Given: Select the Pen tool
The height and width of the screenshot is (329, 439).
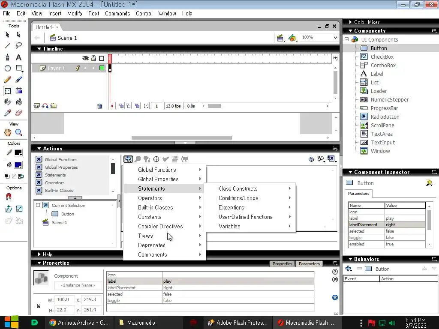Looking at the screenshot, I should pyautogui.click(x=8, y=57).
